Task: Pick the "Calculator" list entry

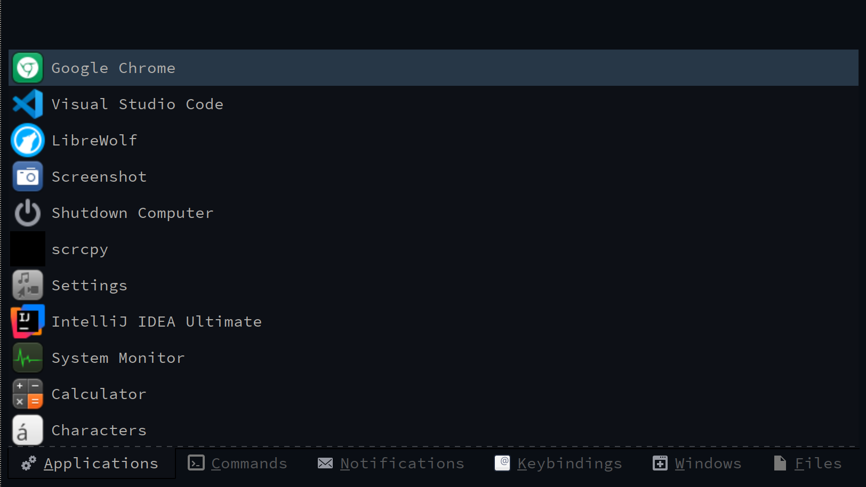Action: [x=434, y=394]
